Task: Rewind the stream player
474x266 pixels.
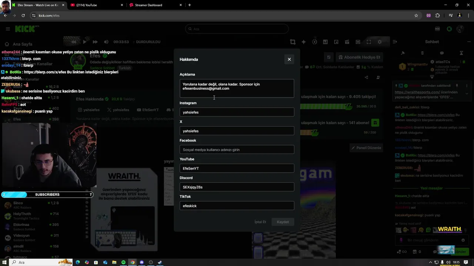Action: (x=74, y=42)
